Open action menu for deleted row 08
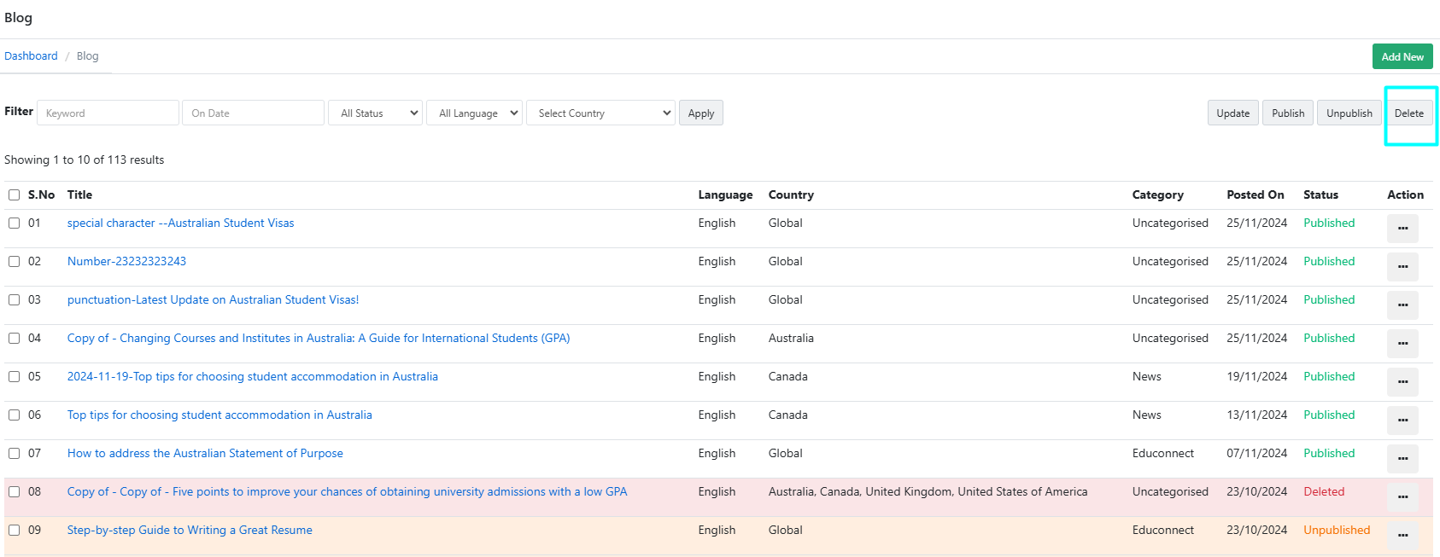 pyautogui.click(x=1402, y=496)
